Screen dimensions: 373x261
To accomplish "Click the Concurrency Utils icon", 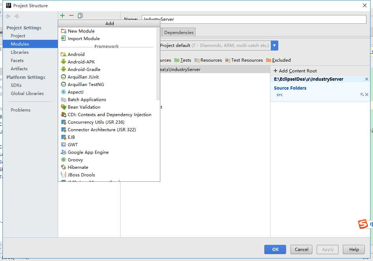I will pos(63,122).
